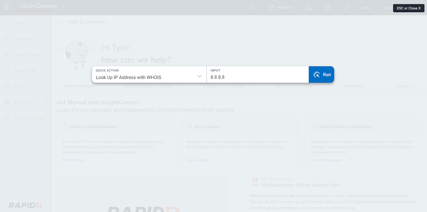This screenshot has width=427, height=212.
Task: Jump to Workshops section link
Action: (x=356, y=86)
